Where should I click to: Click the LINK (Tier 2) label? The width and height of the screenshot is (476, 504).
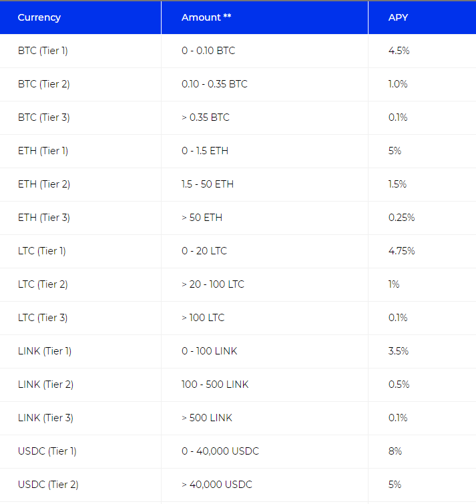point(45,385)
